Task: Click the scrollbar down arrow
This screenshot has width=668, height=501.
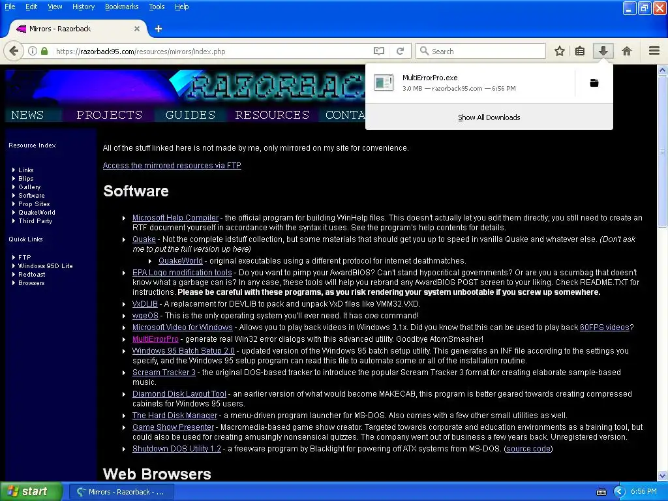Action: coord(662,476)
